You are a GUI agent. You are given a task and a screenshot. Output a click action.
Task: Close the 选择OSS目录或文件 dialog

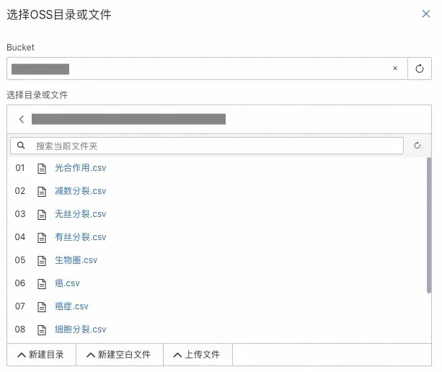426,14
